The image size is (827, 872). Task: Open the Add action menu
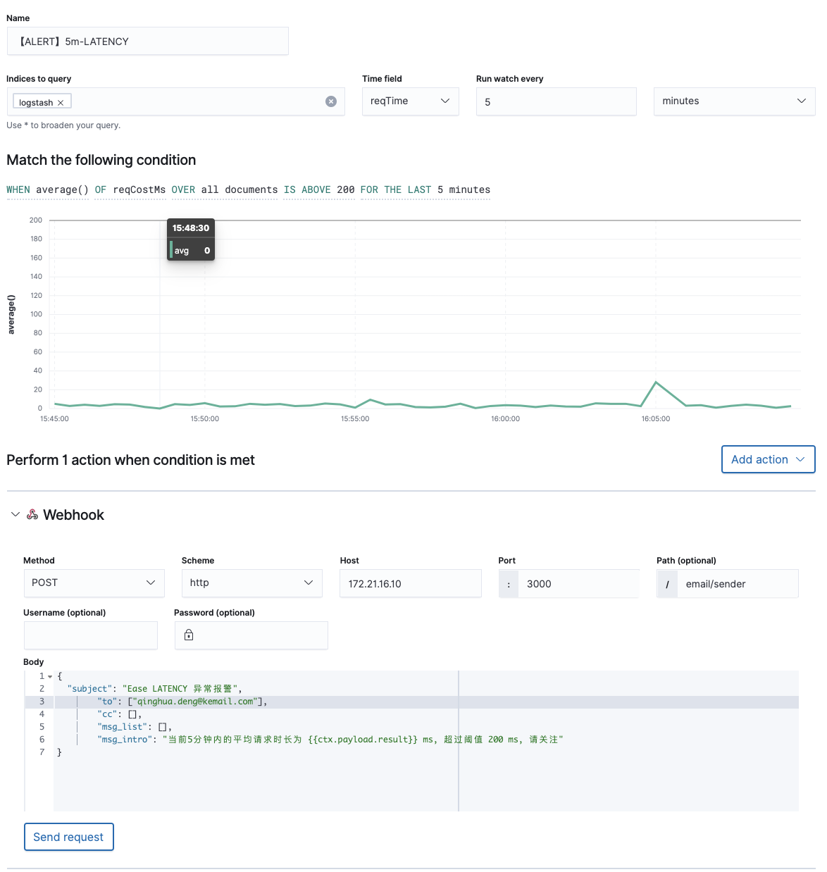click(x=768, y=459)
